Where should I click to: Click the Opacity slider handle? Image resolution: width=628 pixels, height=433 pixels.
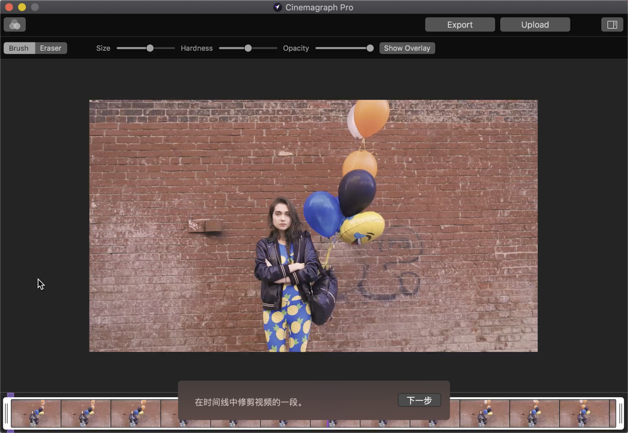tap(370, 48)
